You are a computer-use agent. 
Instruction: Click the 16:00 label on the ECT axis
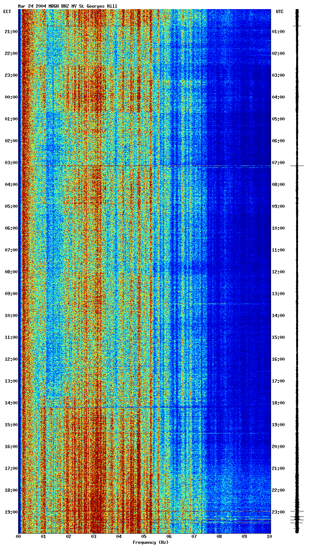pyautogui.click(x=11, y=447)
